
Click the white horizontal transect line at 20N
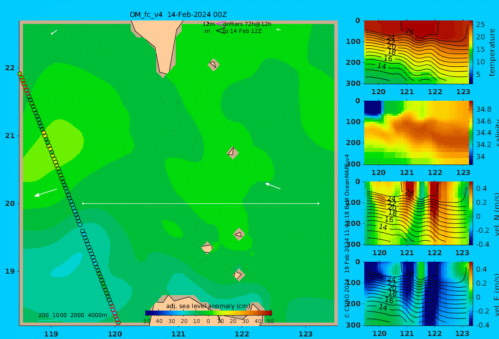201,203
